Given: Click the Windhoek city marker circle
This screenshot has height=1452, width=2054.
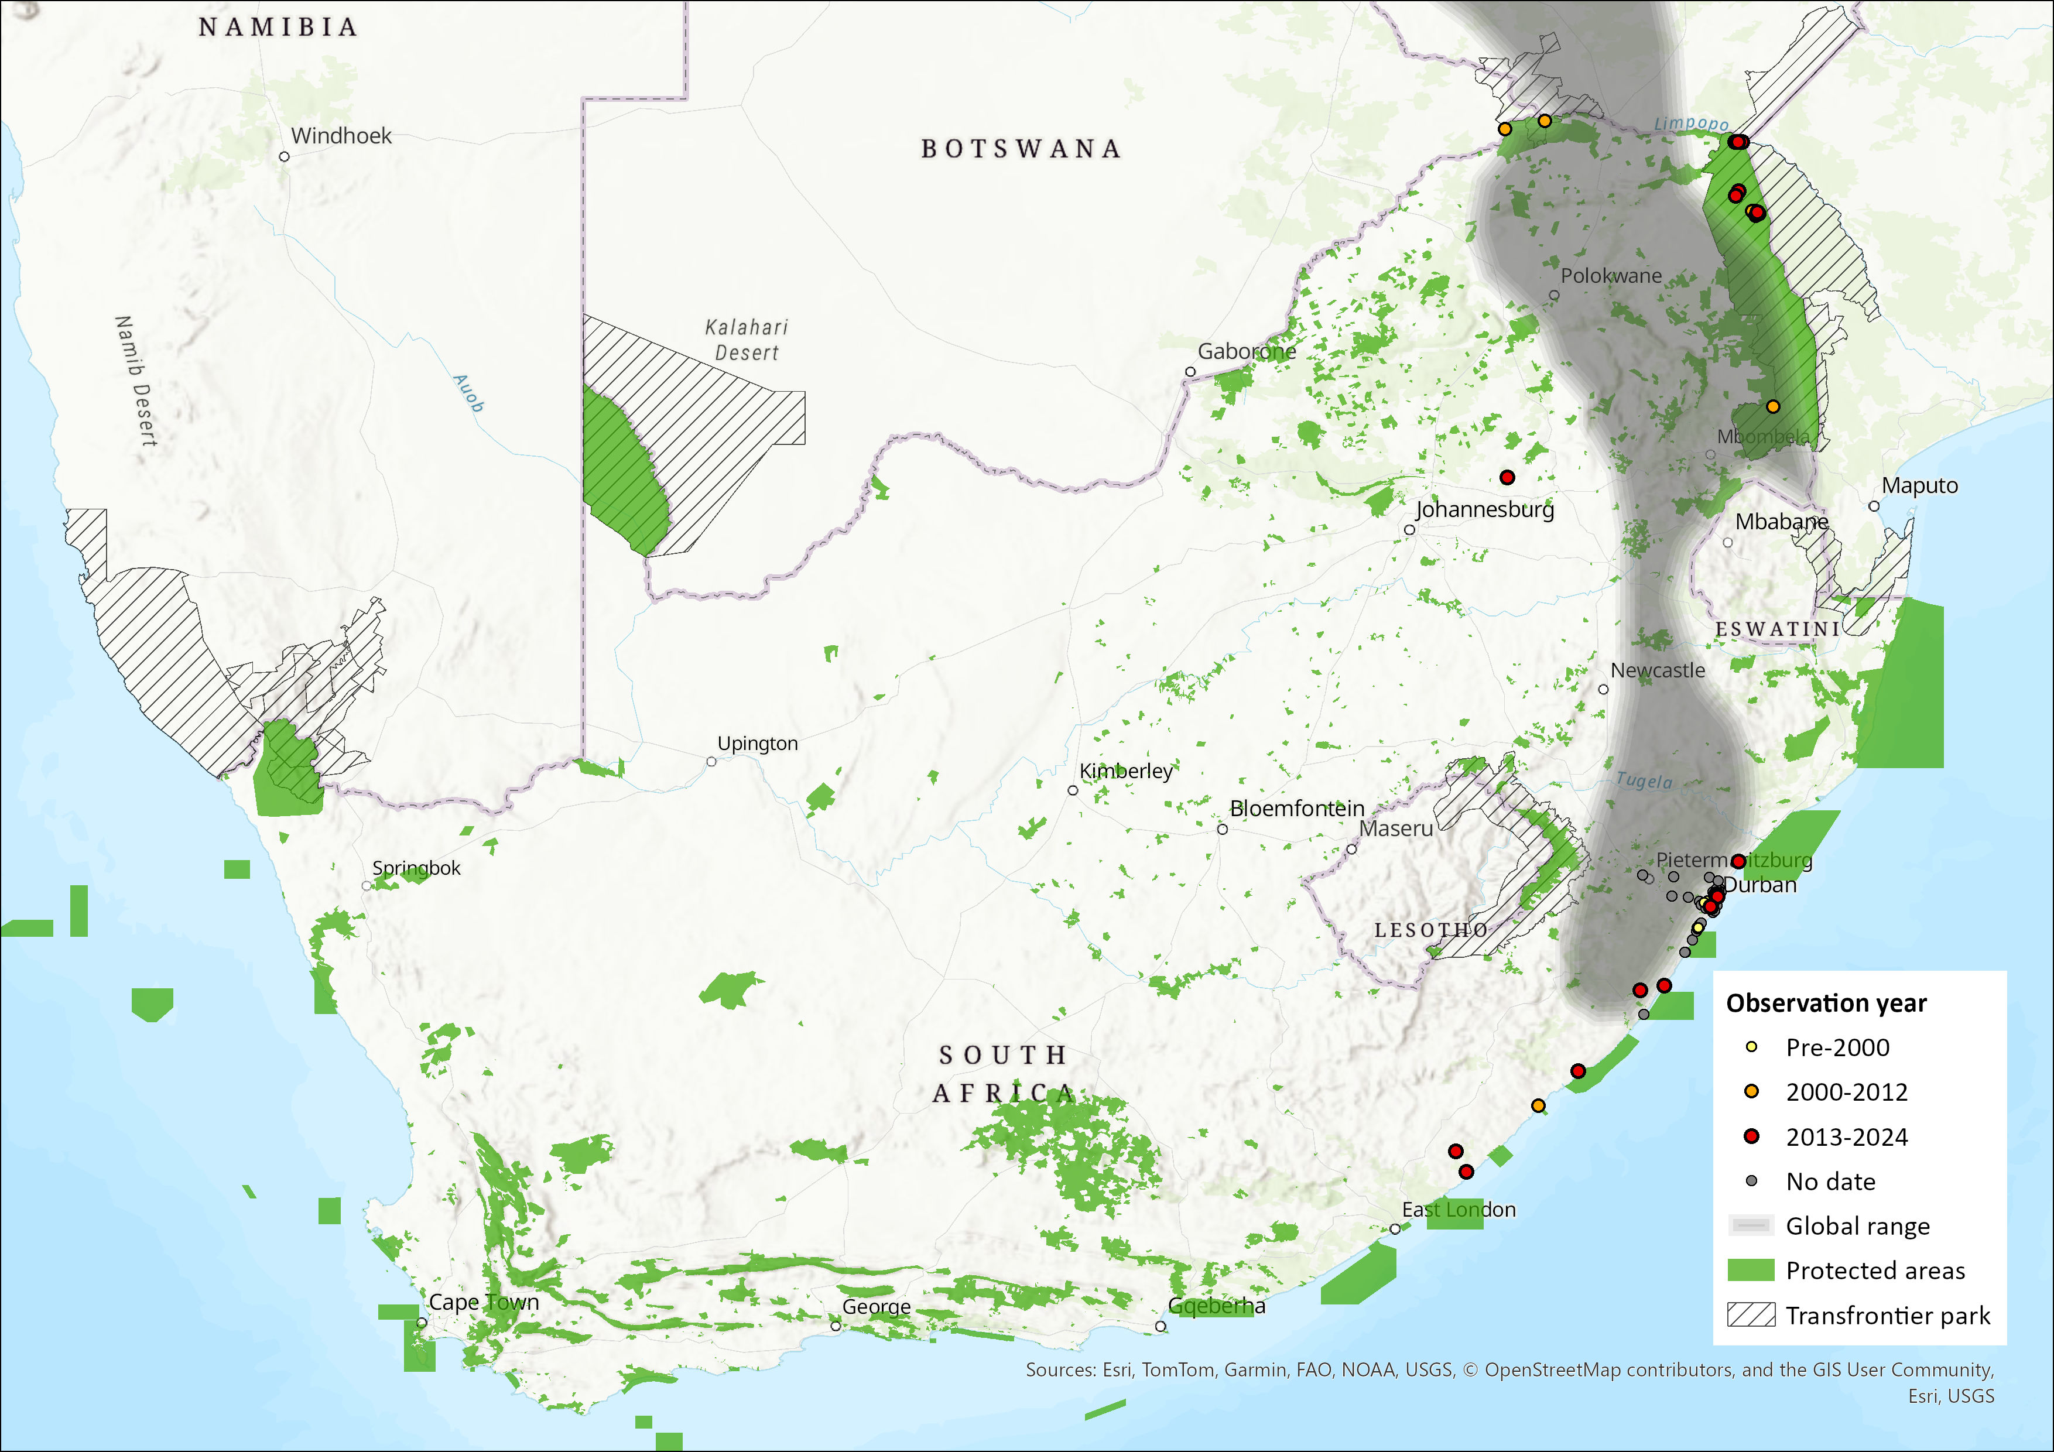Looking at the screenshot, I should [285, 156].
